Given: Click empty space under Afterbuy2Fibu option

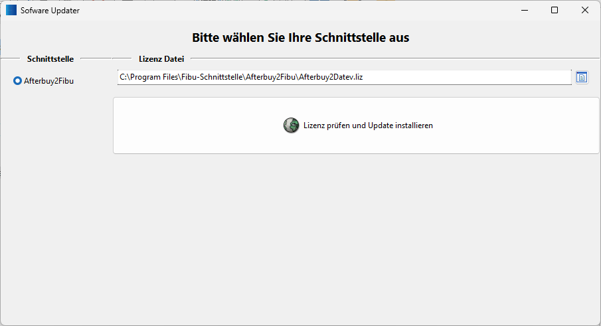Looking at the screenshot, I should pos(53,199).
